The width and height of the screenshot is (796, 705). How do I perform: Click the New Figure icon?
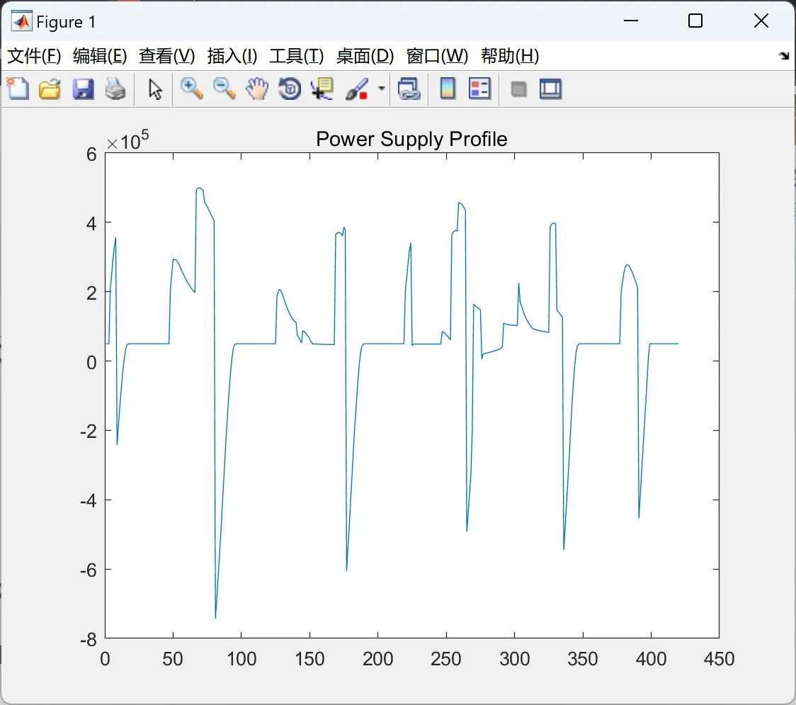pos(18,89)
